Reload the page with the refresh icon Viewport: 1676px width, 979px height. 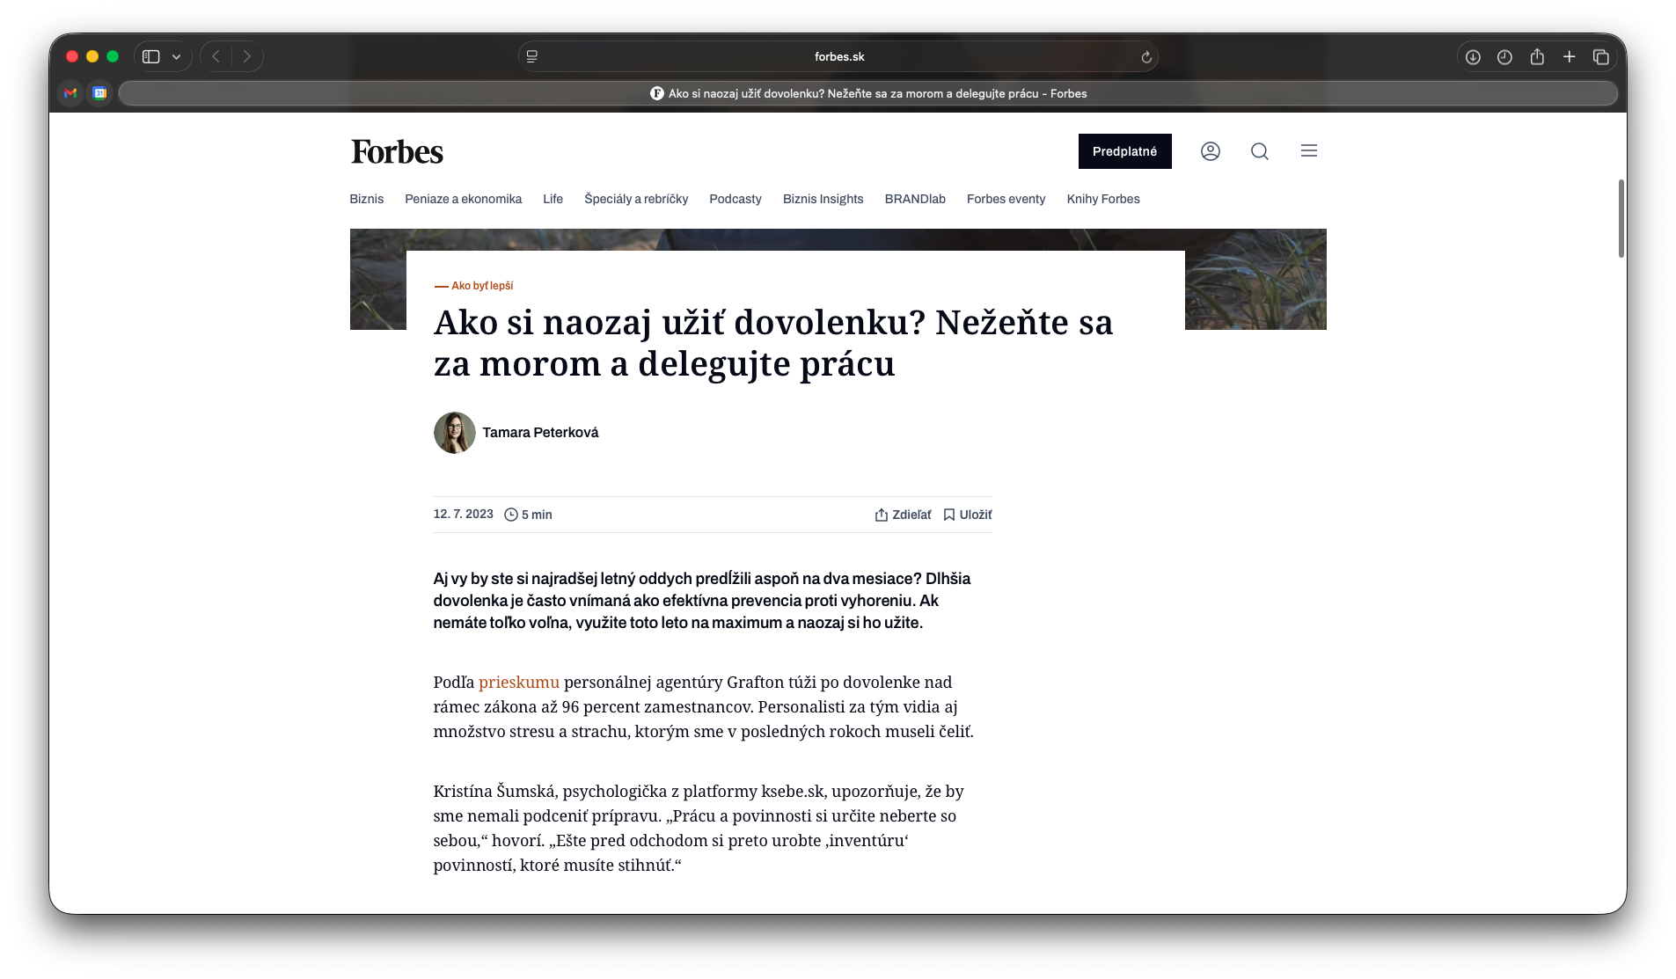pos(1145,57)
